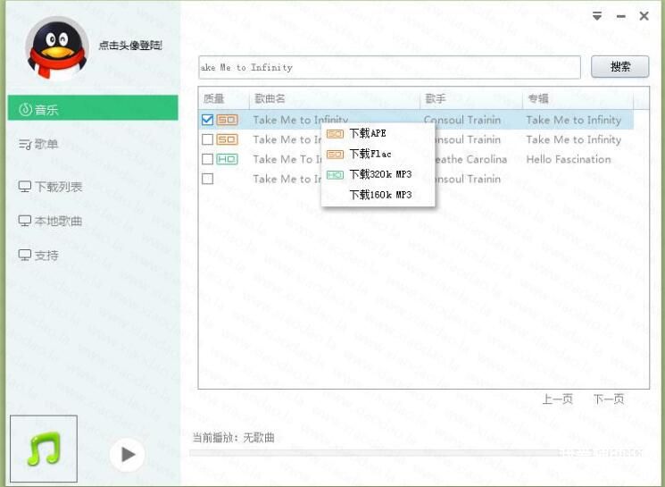This screenshot has width=665, height=487.
Task: Click the 搜索 search button
Action: [619, 67]
